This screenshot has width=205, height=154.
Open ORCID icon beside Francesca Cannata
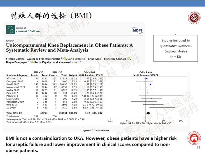tap(129, 59)
